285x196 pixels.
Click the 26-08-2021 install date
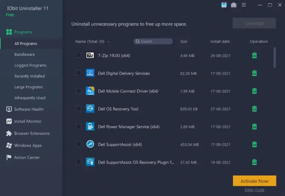220,55
